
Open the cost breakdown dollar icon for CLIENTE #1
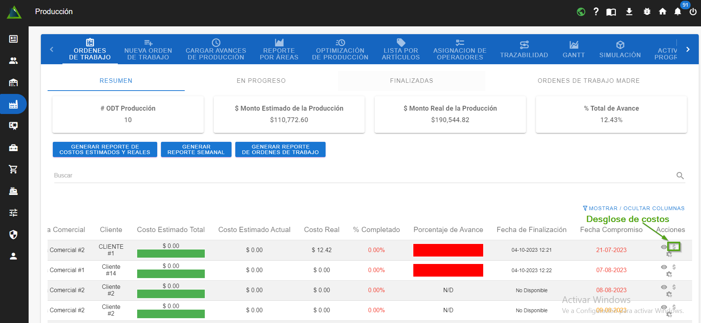pyautogui.click(x=674, y=247)
